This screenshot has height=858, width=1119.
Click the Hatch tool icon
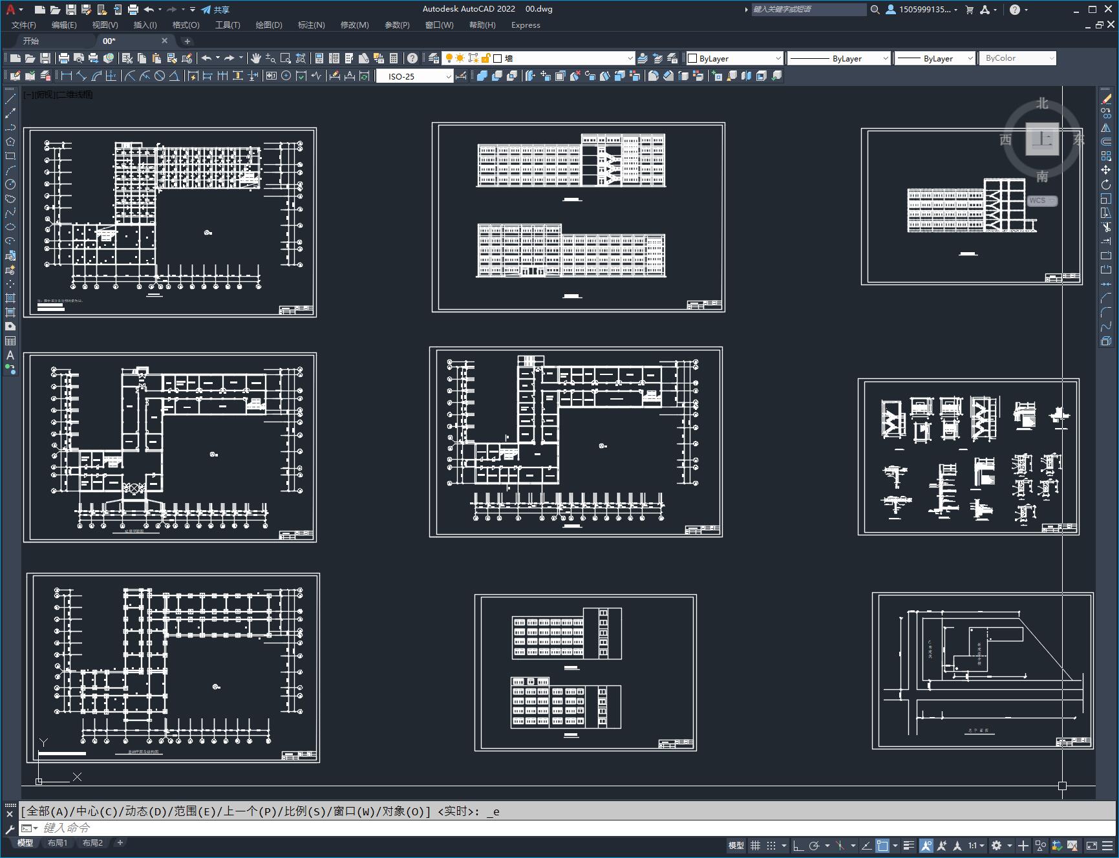[10, 298]
